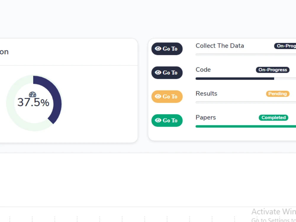This screenshot has height=222, width=296.
Task: Select the Pending badge beside Results
Action: coord(278,94)
